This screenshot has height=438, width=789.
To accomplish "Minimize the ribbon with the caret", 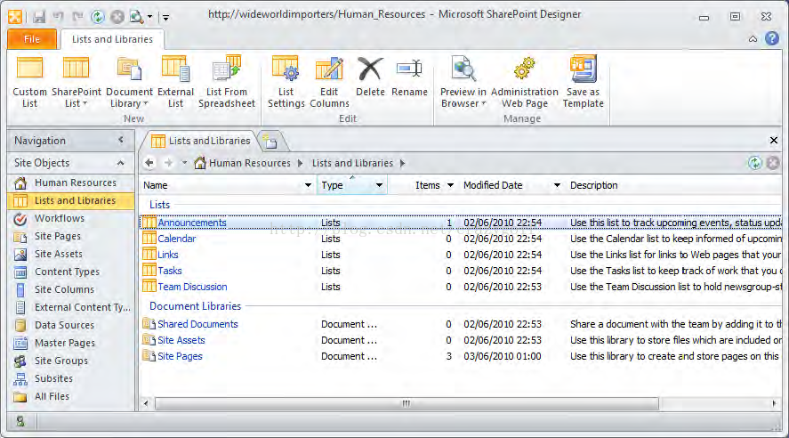I will tap(753, 39).
